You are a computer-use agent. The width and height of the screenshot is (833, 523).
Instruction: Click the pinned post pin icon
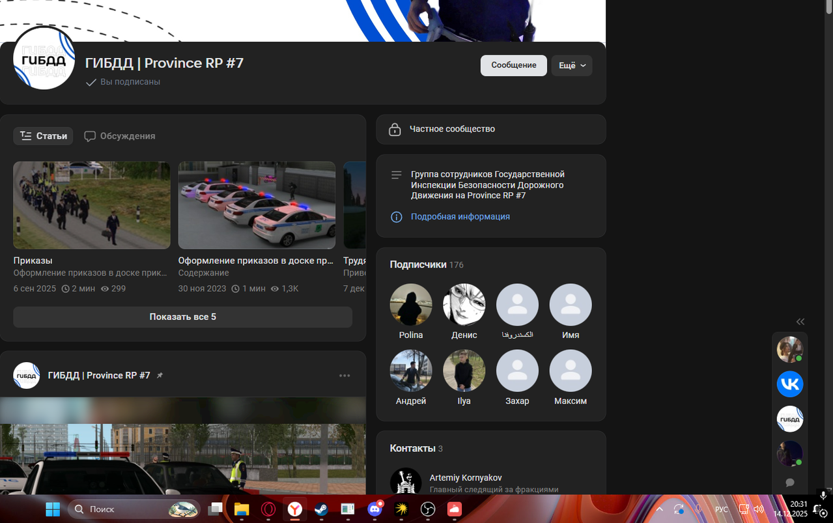[x=160, y=376]
